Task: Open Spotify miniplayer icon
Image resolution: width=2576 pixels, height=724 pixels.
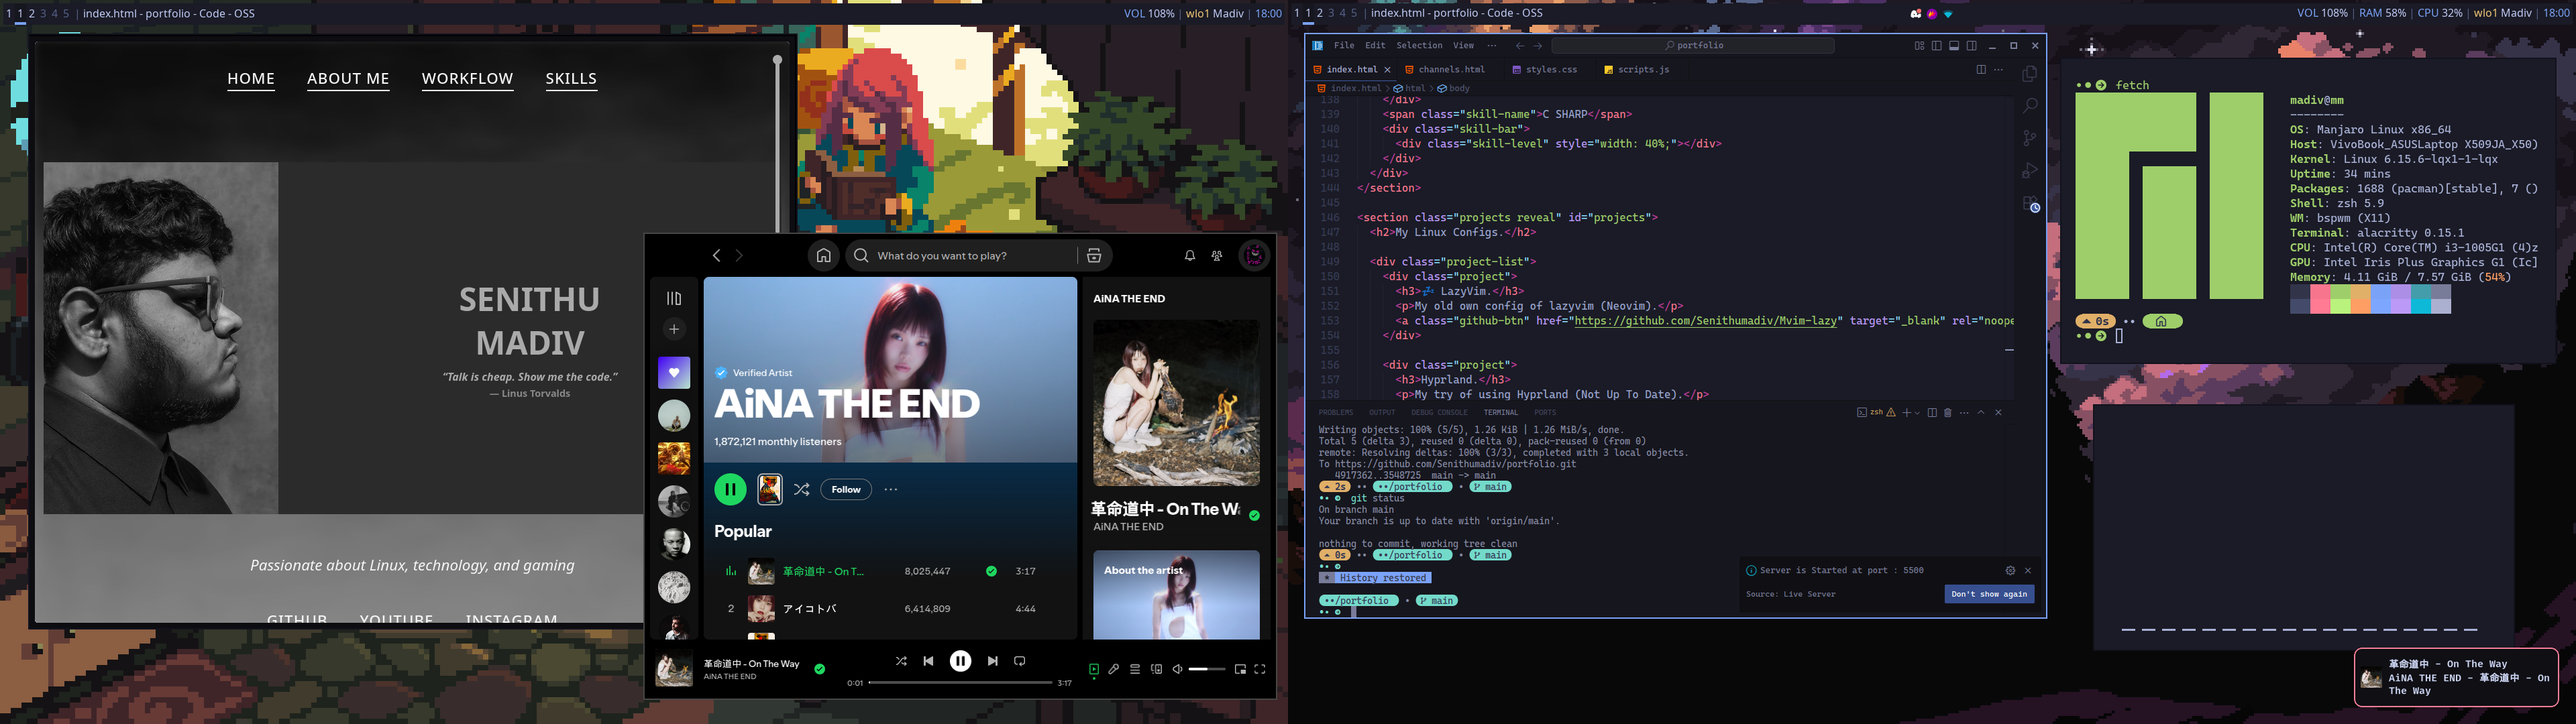Action: 1240,670
